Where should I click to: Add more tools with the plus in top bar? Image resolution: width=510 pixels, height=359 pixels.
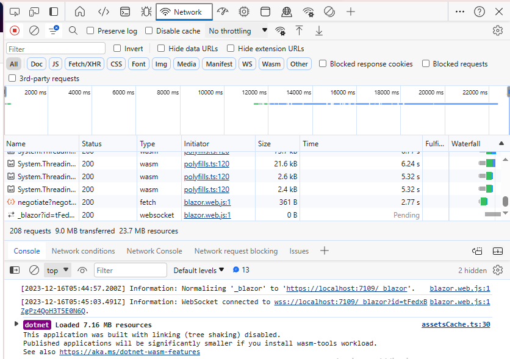(351, 12)
